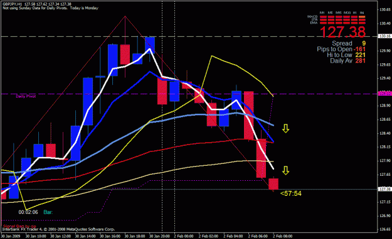Click the '2 Feb 04:00' time axis label

[x=233, y=236]
